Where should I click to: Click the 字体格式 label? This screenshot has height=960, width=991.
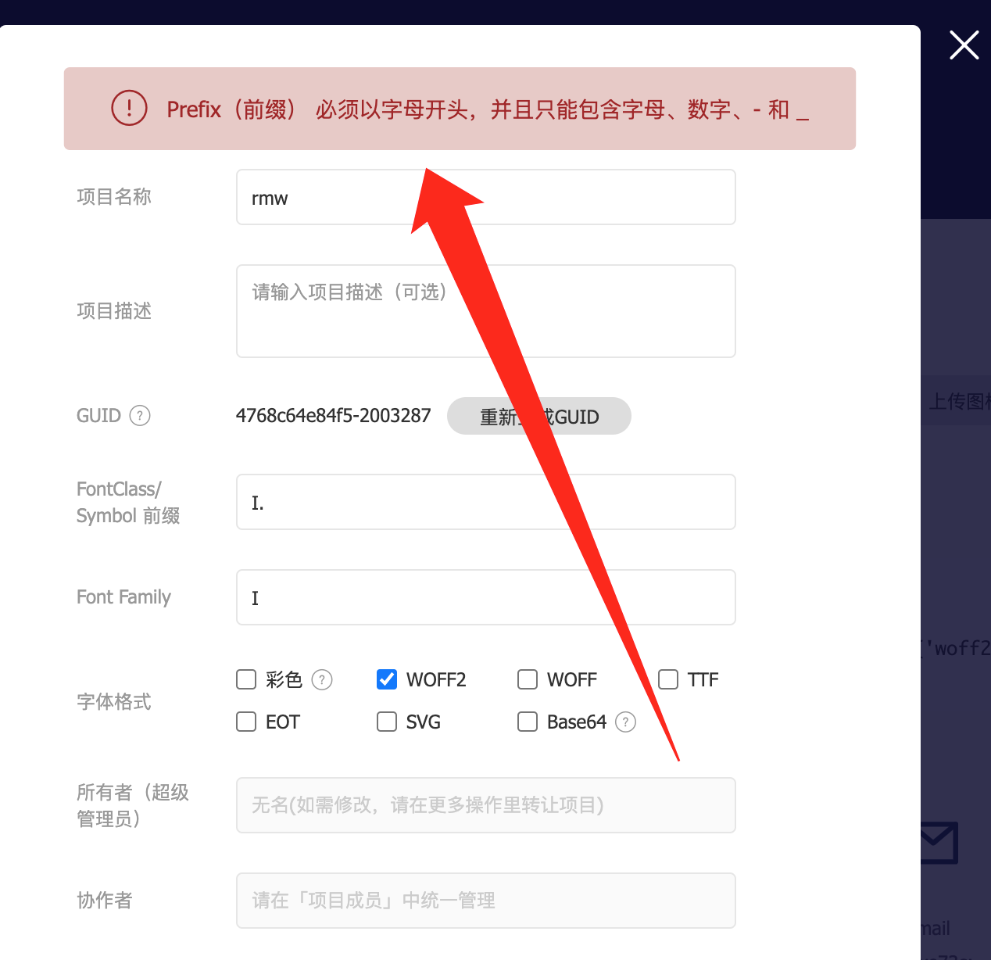(x=114, y=701)
